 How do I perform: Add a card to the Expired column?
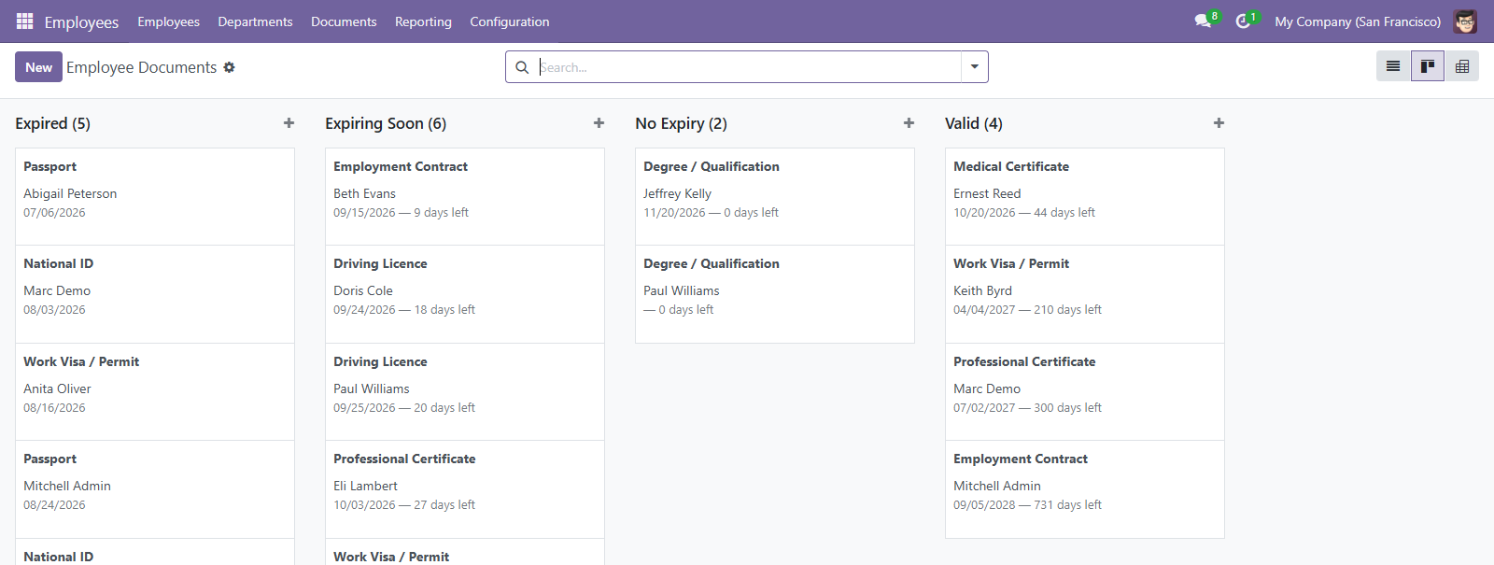289,123
